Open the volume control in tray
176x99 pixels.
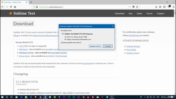point(154,97)
